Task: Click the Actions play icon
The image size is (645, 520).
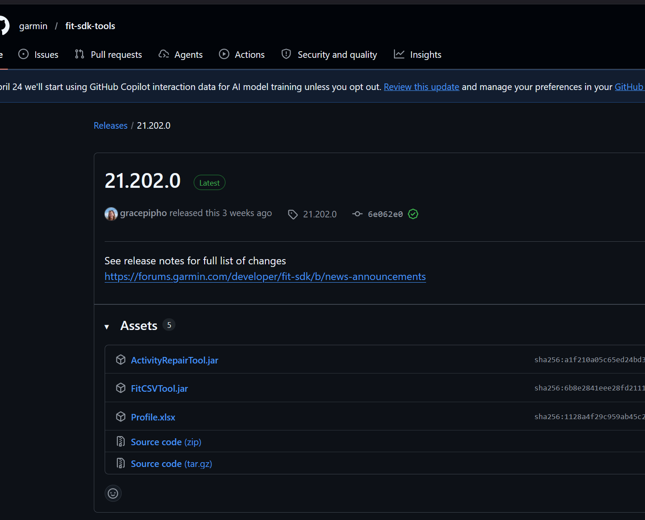Action: 224,54
